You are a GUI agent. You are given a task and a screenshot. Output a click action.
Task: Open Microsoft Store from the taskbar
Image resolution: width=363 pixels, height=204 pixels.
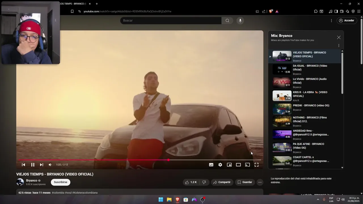point(186,199)
